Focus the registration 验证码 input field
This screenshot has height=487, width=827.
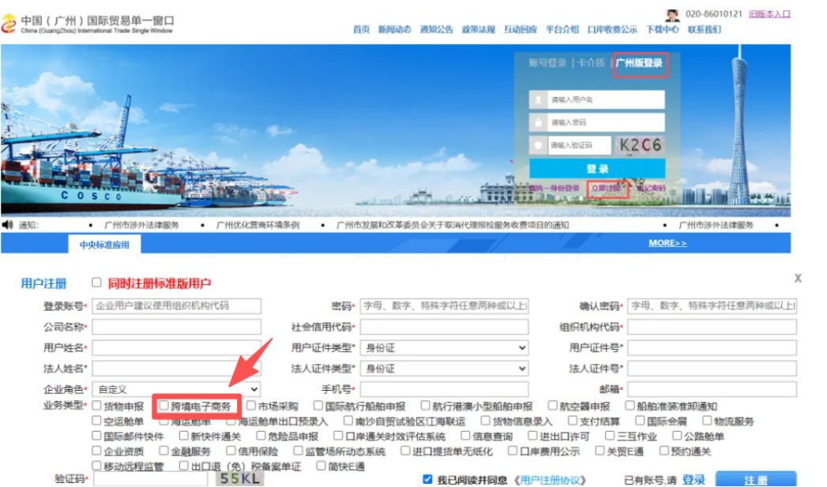[150, 479]
